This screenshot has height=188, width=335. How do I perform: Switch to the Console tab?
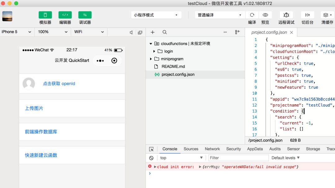(x=170, y=149)
